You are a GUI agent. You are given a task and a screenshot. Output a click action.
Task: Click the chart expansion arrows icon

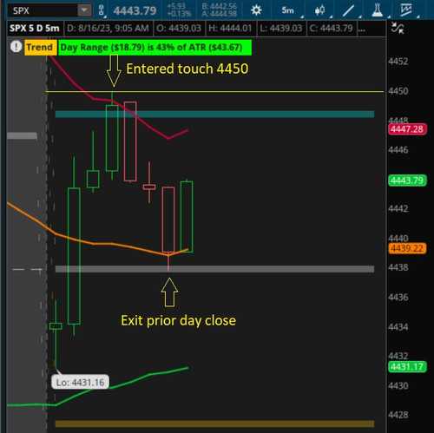click(x=398, y=29)
